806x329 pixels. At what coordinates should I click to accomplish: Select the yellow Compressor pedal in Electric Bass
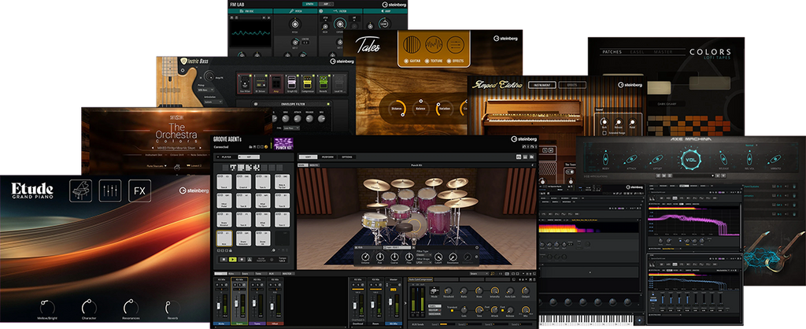click(x=308, y=83)
